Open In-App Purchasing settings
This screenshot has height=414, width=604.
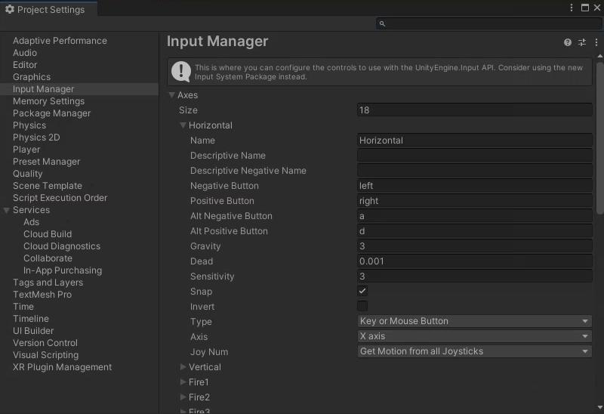click(x=63, y=270)
